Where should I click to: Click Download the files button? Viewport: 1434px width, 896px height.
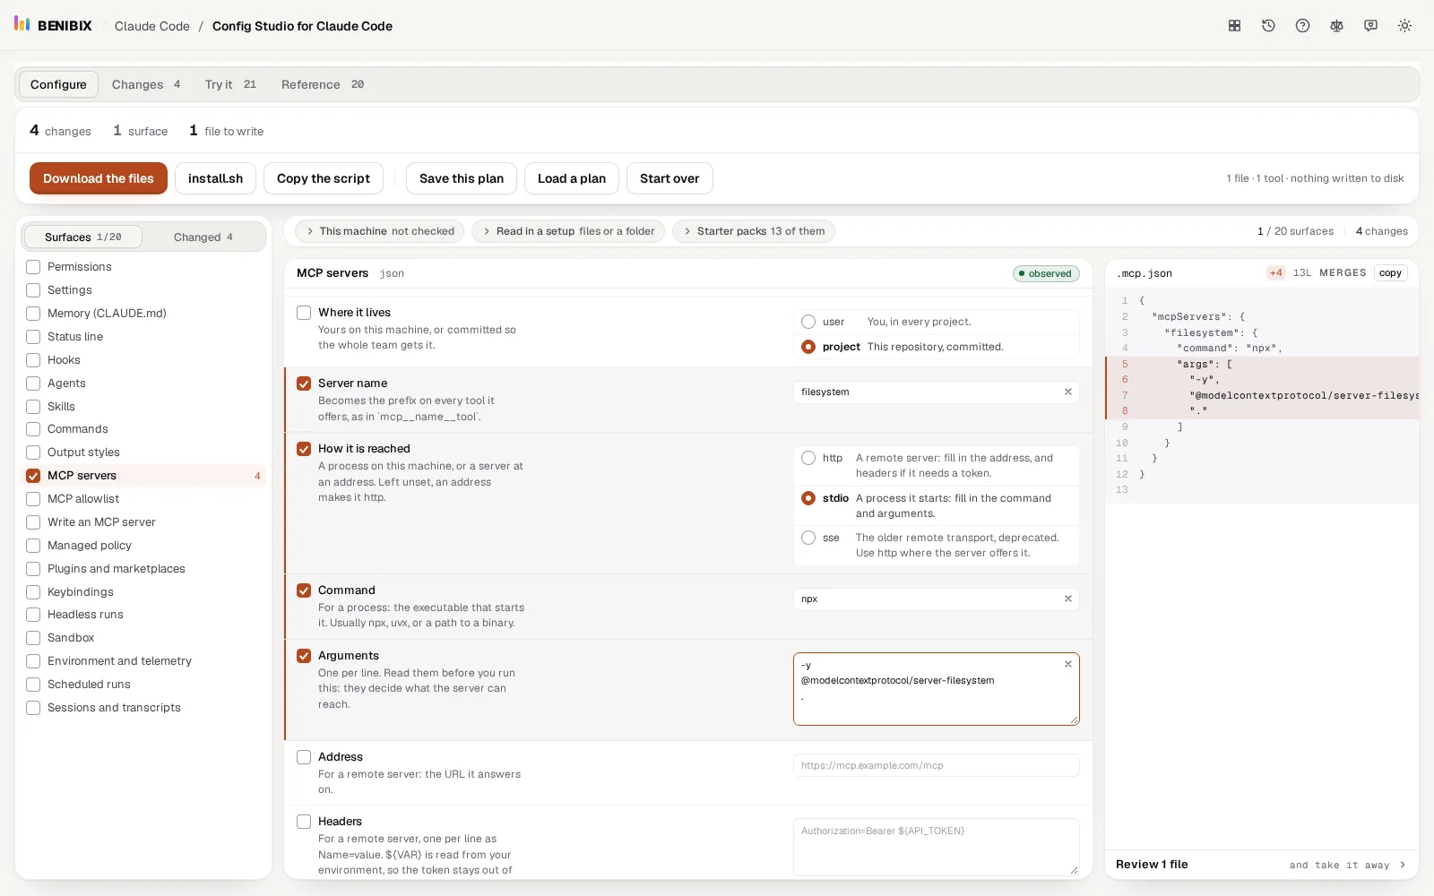pyautogui.click(x=99, y=178)
